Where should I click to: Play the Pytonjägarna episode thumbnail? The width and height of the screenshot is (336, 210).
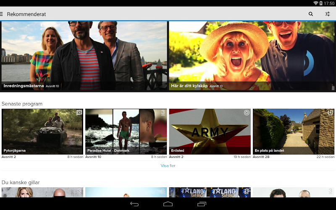click(x=42, y=131)
